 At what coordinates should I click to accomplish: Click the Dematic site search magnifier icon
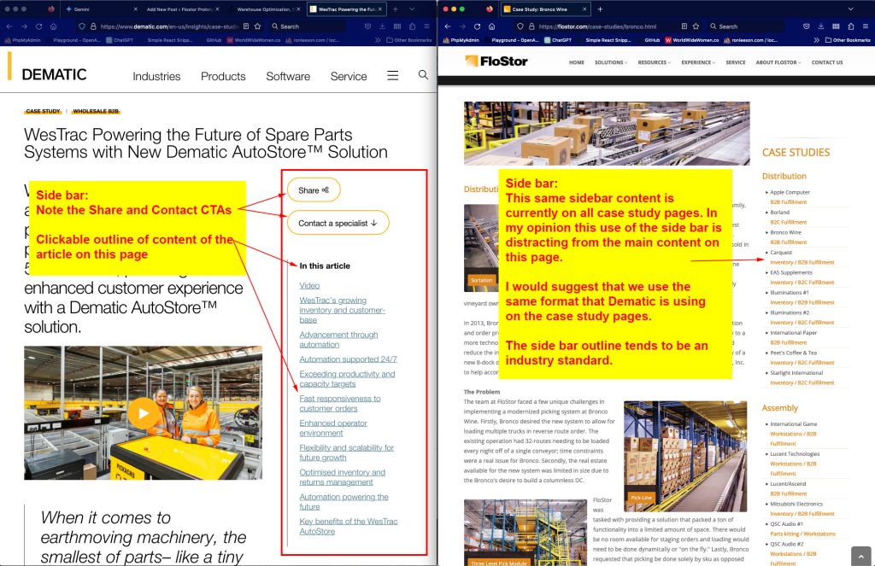click(x=423, y=75)
